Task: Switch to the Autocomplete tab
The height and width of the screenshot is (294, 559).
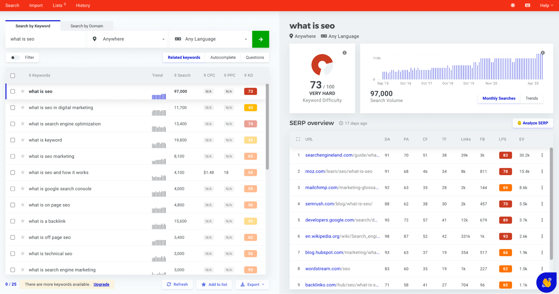Action: (x=223, y=58)
